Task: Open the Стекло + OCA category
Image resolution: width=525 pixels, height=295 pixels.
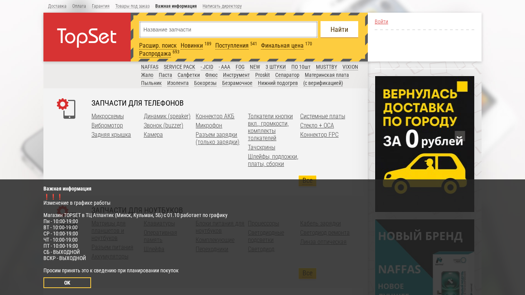Action: tap(317, 125)
